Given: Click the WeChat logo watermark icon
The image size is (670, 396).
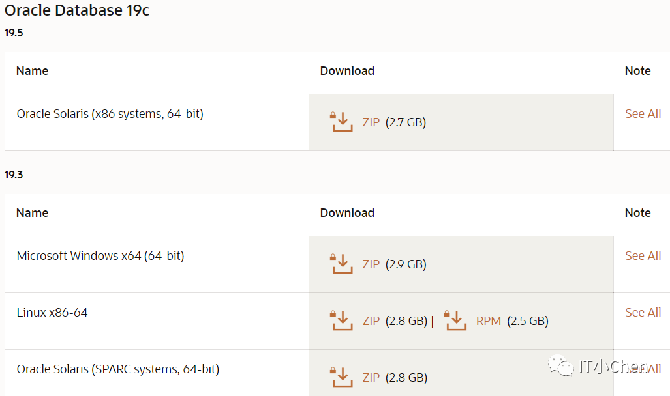Looking at the screenshot, I should click(x=560, y=367).
